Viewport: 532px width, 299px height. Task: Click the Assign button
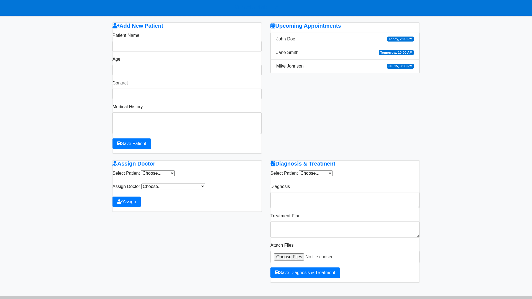click(x=126, y=202)
